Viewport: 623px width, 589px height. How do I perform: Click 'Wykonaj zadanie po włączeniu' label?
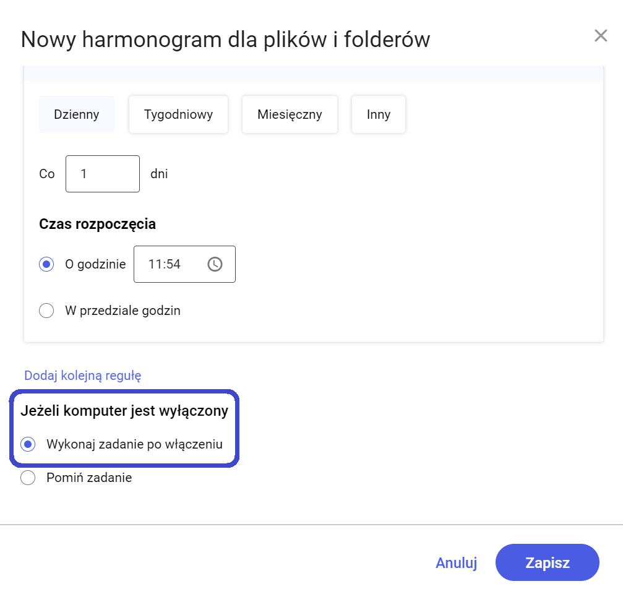(x=134, y=444)
